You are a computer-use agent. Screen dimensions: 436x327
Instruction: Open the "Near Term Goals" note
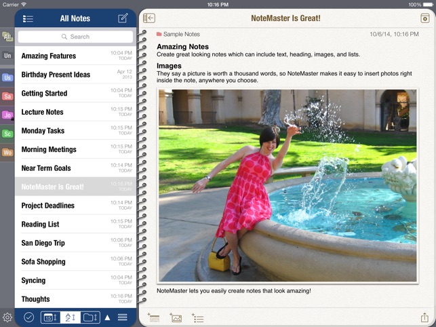pos(75,168)
